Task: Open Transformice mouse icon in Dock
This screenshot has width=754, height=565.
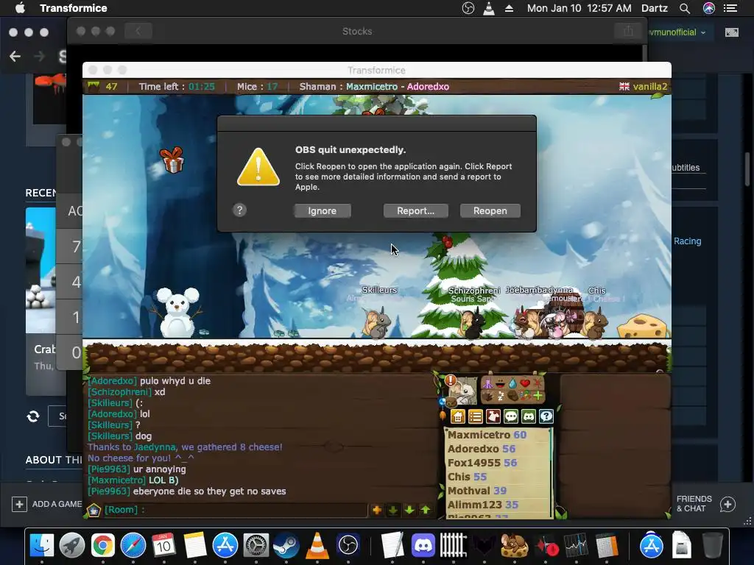Action: [513, 545]
